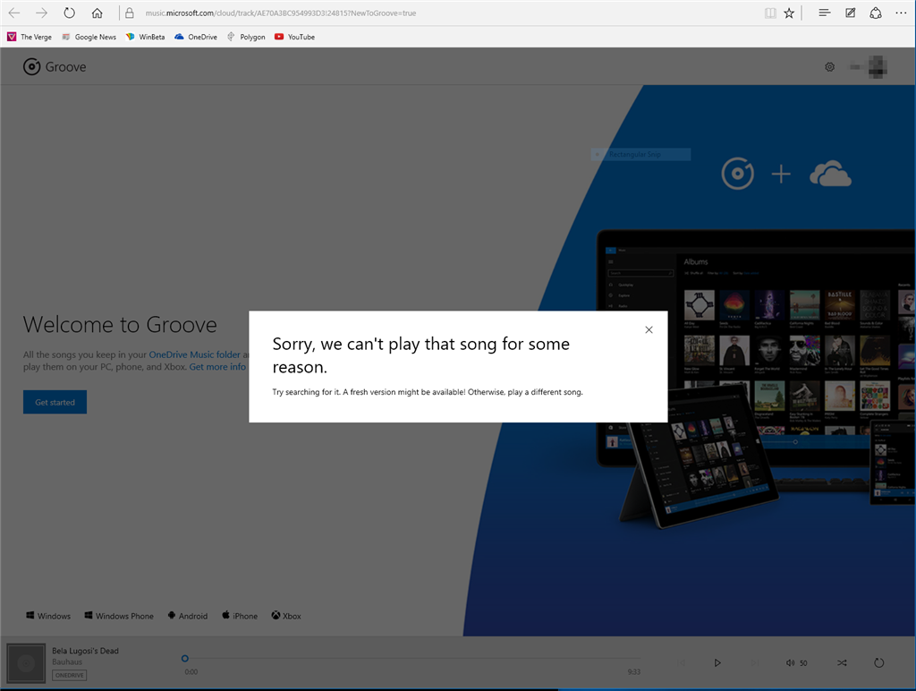The width and height of the screenshot is (916, 691).
Task: Click the ONEDRIVE badge
Action: pos(70,675)
